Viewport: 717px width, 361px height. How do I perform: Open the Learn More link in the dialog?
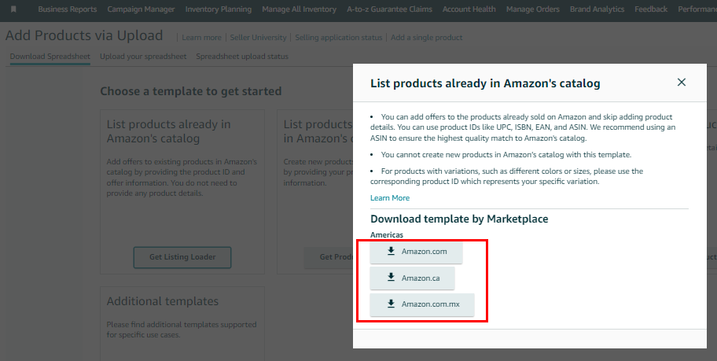point(390,198)
